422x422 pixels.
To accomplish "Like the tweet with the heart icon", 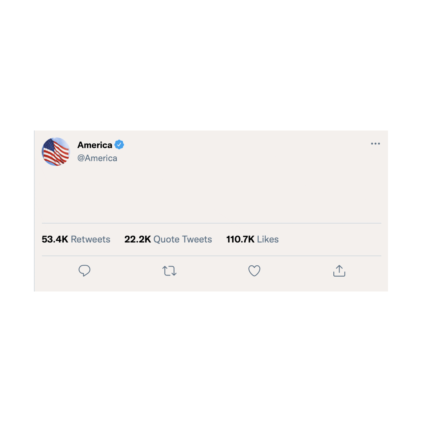I will 254,271.
